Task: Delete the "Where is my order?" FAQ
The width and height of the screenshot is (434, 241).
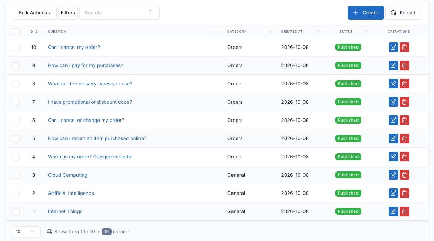Action: click(x=404, y=157)
